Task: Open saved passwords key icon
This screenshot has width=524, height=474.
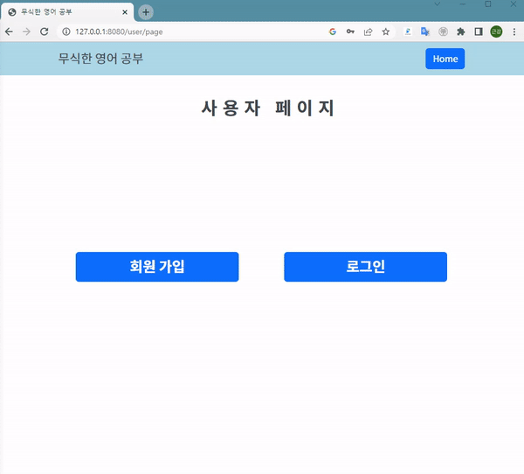Action: tap(350, 31)
